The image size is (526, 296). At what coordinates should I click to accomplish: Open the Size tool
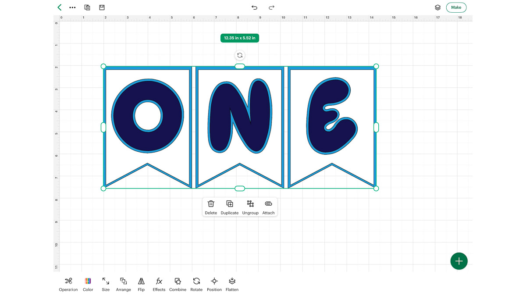click(105, 283)
